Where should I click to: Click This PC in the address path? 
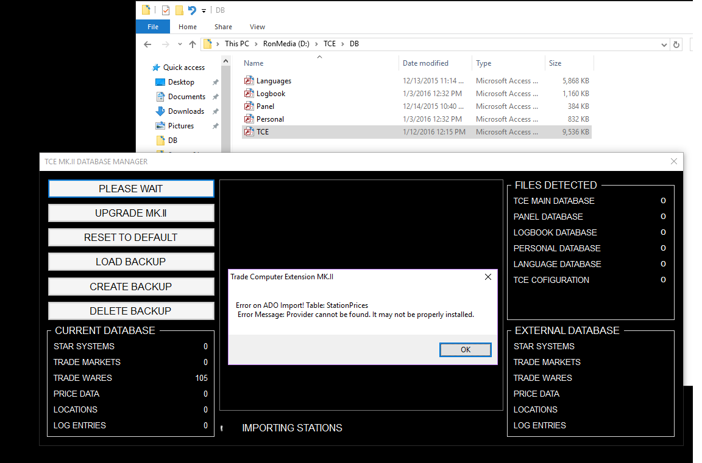(237, 44)
